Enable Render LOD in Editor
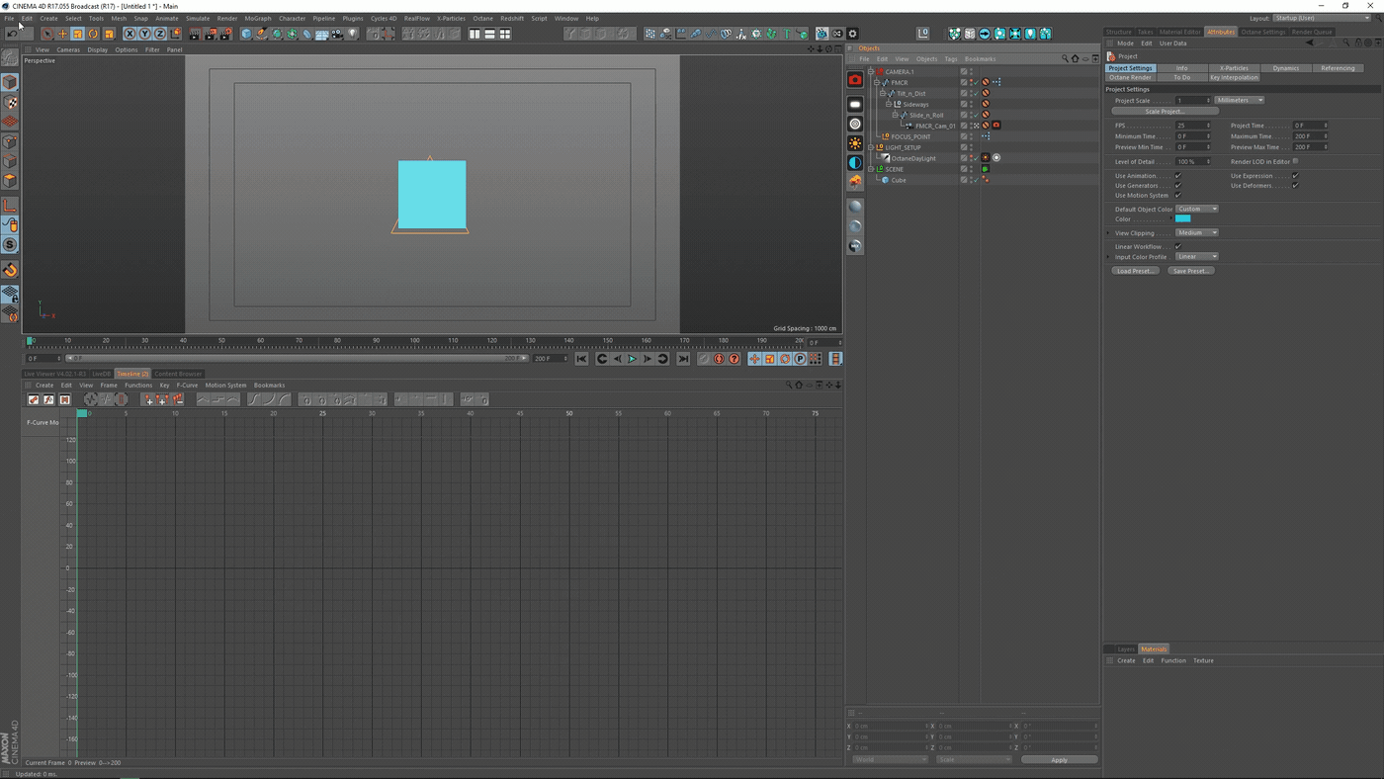This screenshot has height=779, width=1384. 1295,161
